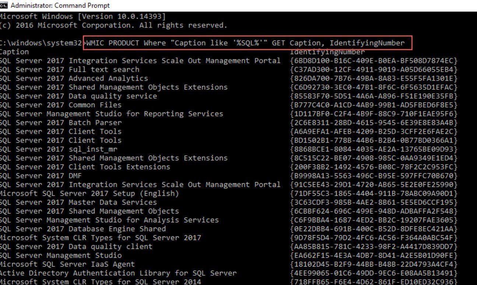Click the IdentifyingNumber column header

[x=327, y=52]
